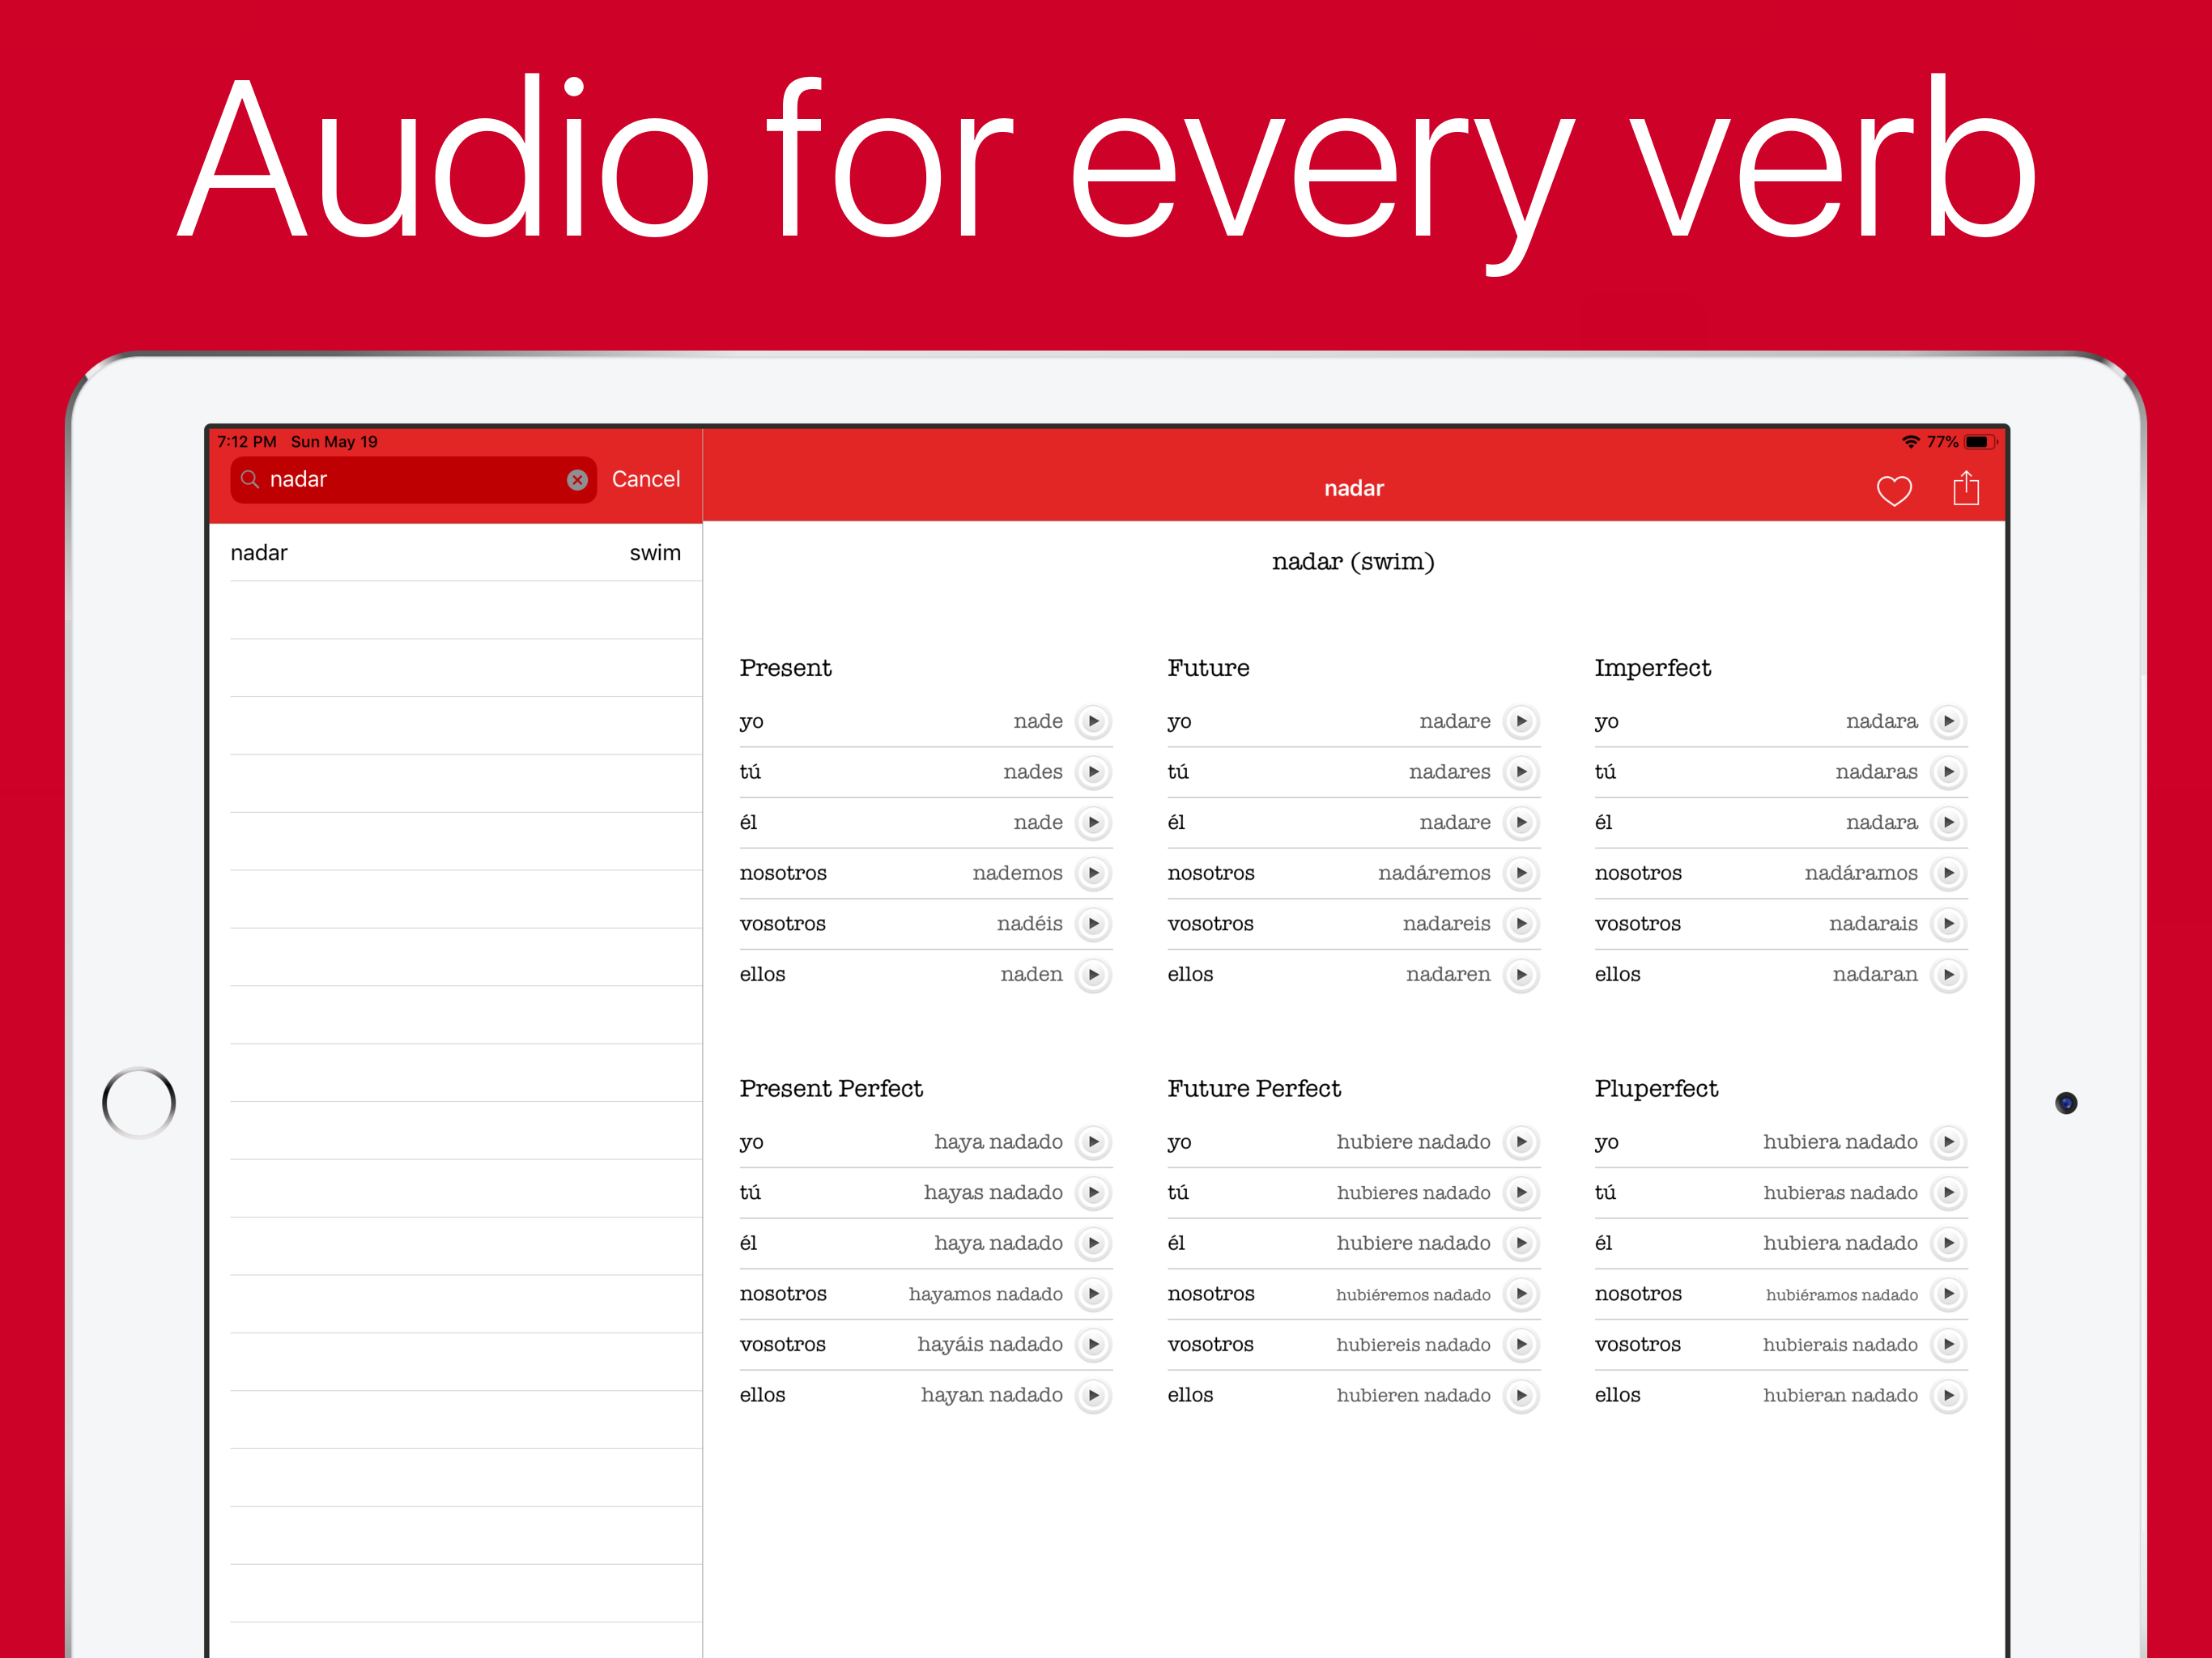
Task: Select nadar swim search result
Action: click(455, 553)
